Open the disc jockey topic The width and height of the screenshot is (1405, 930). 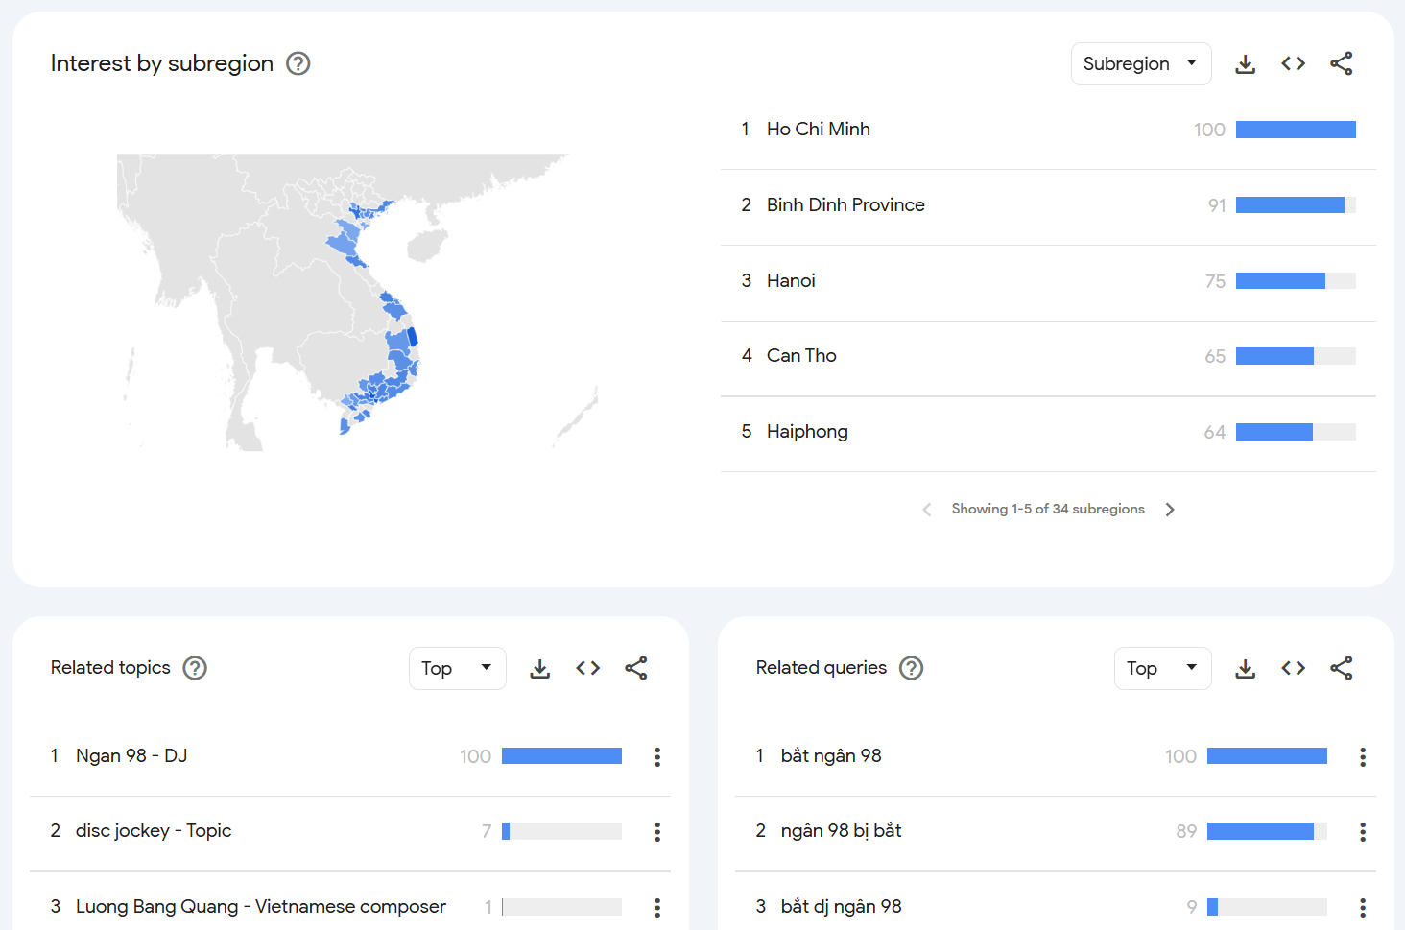pos(154,831)
